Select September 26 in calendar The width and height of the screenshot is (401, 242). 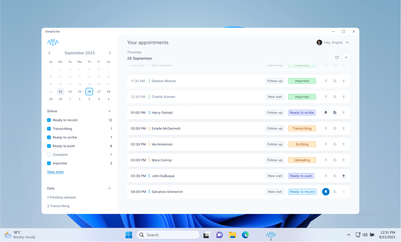point(89,91)
